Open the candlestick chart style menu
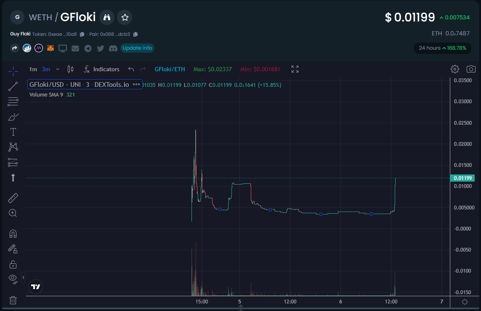 pos(70,70)
